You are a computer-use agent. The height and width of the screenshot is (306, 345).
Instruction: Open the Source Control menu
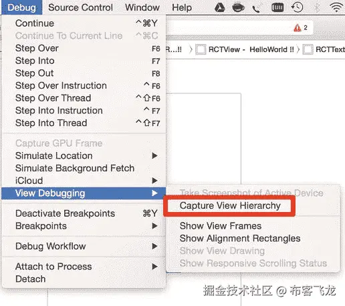coord(80,7)
